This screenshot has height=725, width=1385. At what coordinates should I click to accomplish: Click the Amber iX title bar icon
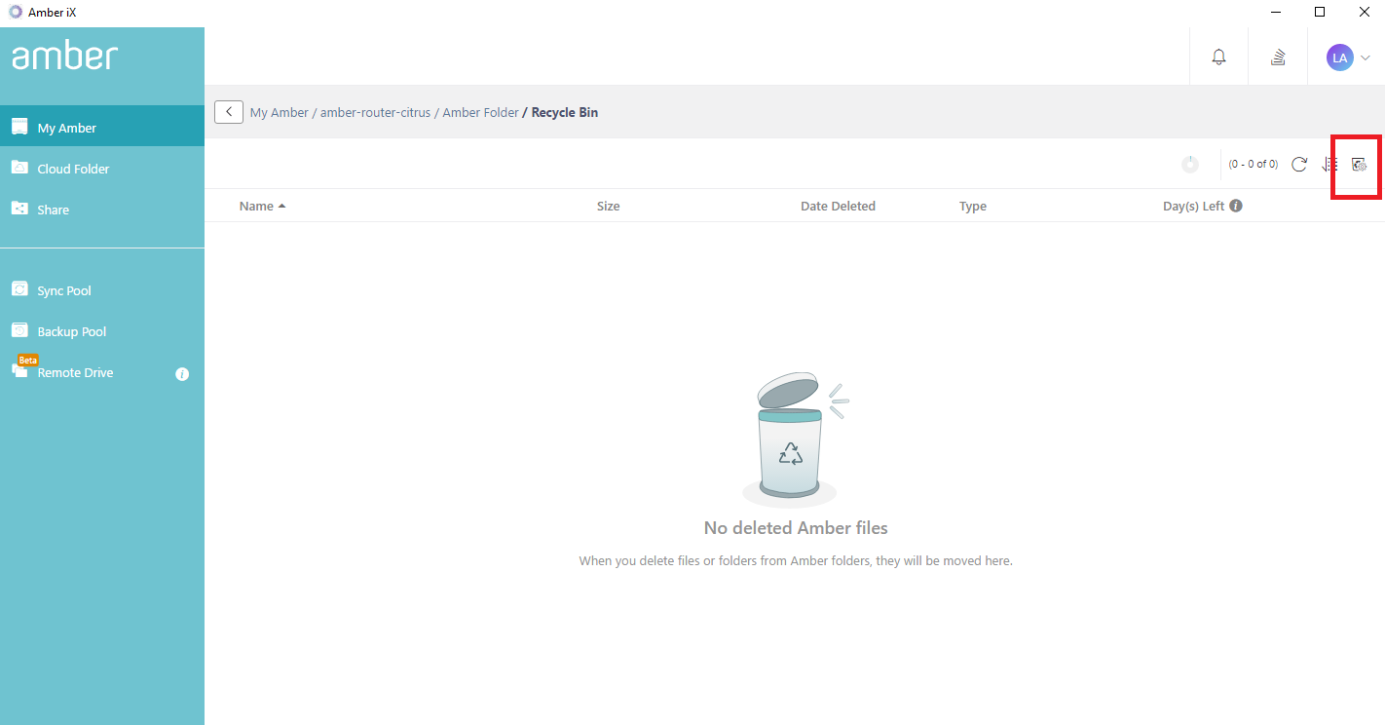(x=16, y=12)
